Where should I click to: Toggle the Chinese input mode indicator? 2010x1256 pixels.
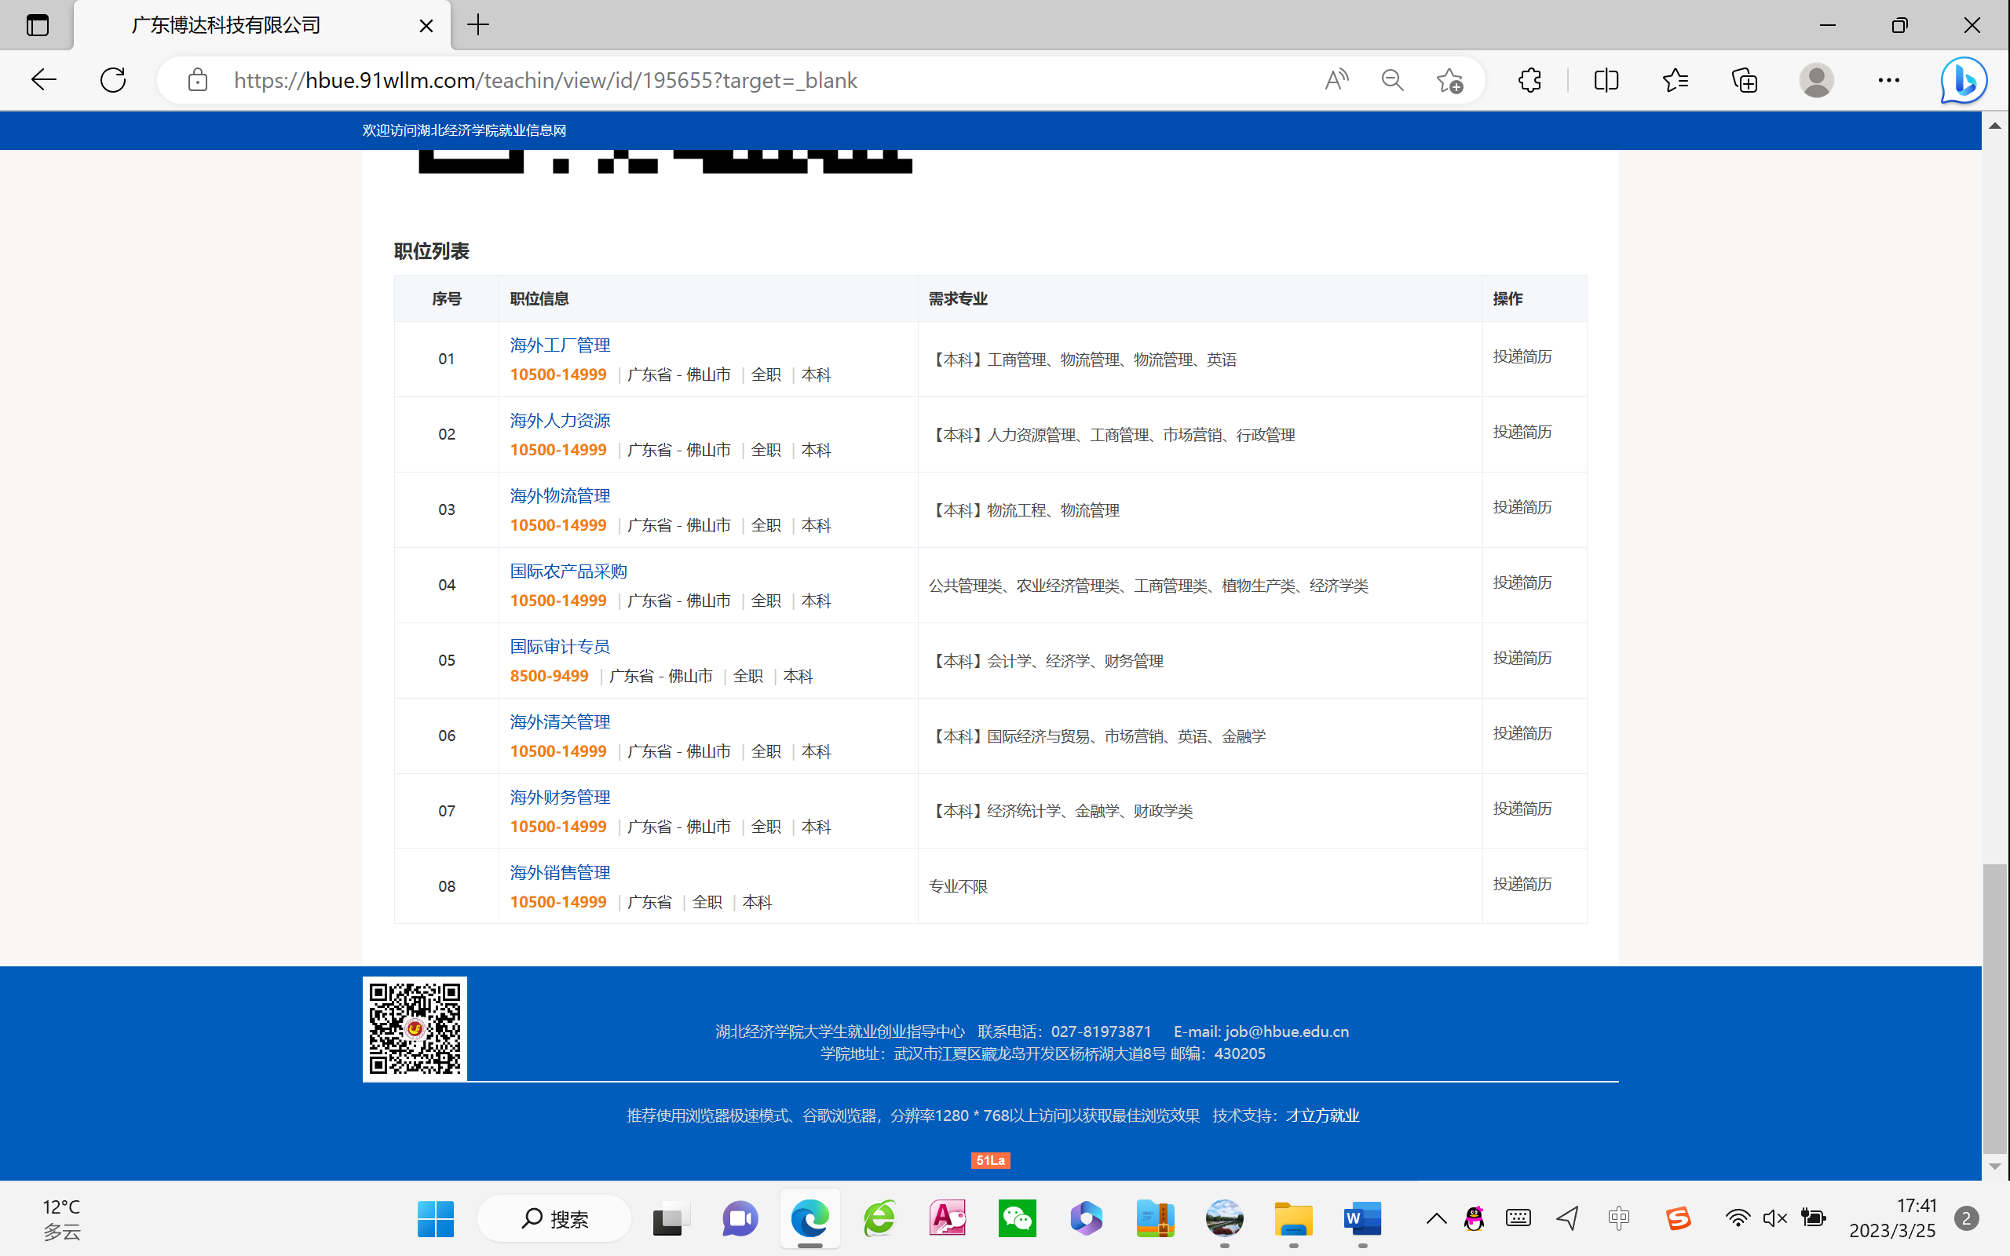(1618, 1218)
